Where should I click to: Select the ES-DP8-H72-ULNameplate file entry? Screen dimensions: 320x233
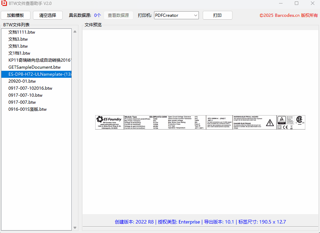(36, 74)
